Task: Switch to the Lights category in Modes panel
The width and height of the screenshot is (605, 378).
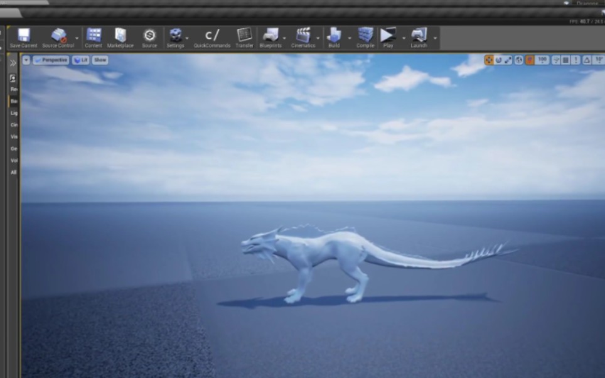Action: 13,113
